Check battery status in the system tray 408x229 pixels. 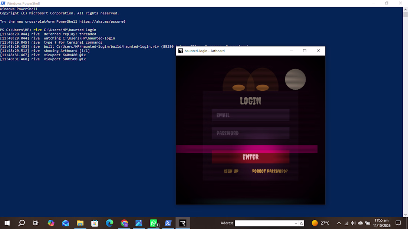[x=368, y=223]
